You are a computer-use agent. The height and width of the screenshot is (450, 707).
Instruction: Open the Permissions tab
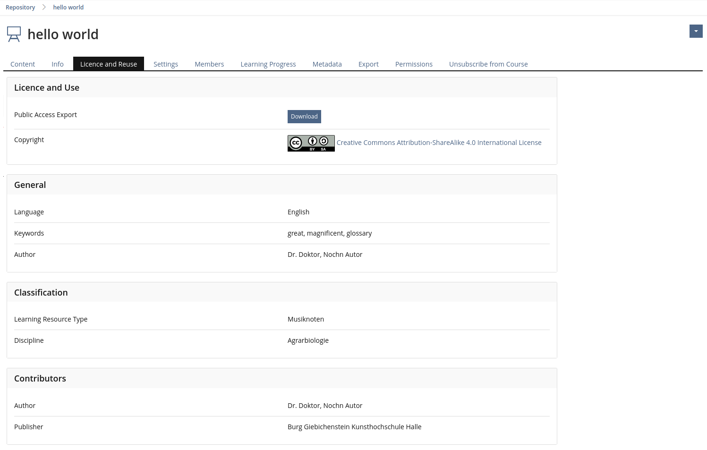(414, 64)
